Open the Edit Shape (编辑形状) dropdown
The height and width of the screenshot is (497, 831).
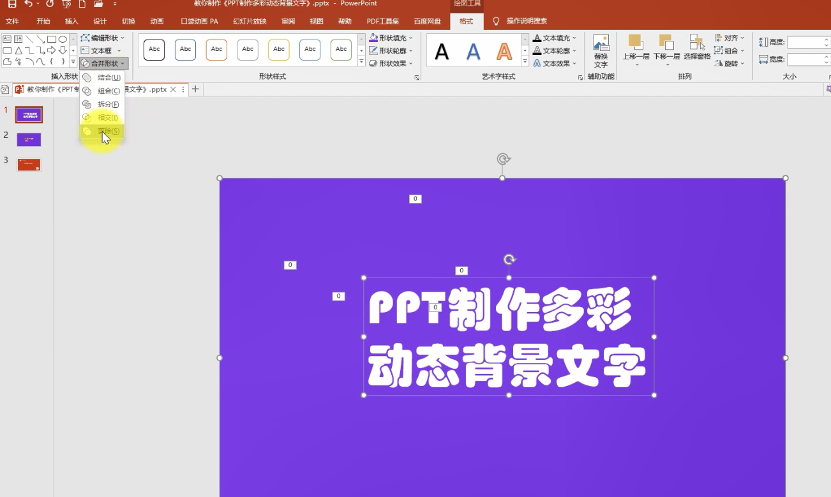pyautogui.click(x=101, y=38)
